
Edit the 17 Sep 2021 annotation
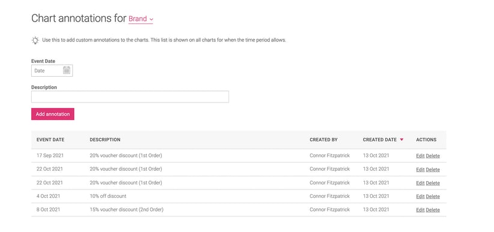click(x=420, y=156)
